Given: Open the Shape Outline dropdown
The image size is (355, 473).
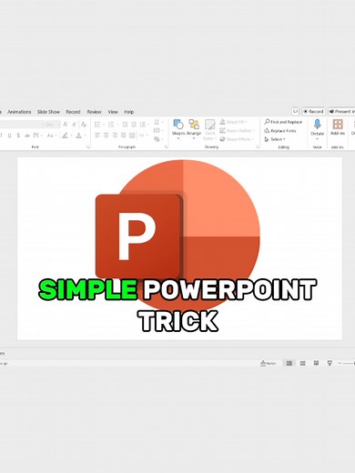Looking at the screenshot, I should pos(237,131).
